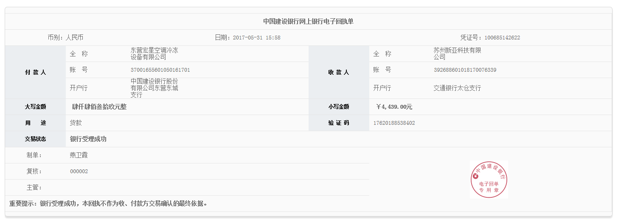This screenshot has height=222, width=621.
Task: Select the receipt title 中国建设银行网上银行电子回执单
Action: pyautogui.click(x=308, y=22)
